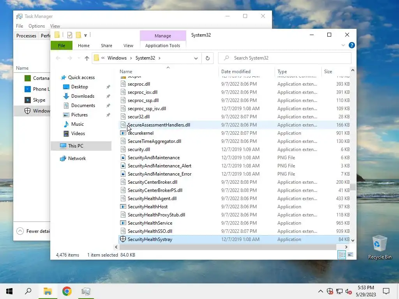The height and width of the screenshot is (299, 399).
Task: Open the View menu in Task Manager
Action: [x=55, y=26]
